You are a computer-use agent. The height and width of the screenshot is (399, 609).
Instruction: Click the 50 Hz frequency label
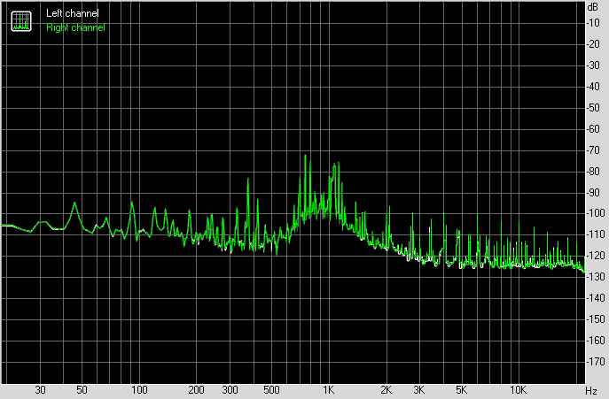point(82,389)
